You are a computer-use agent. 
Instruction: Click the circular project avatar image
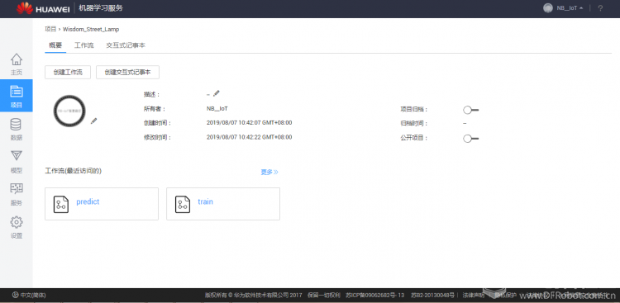coord(69,111)
